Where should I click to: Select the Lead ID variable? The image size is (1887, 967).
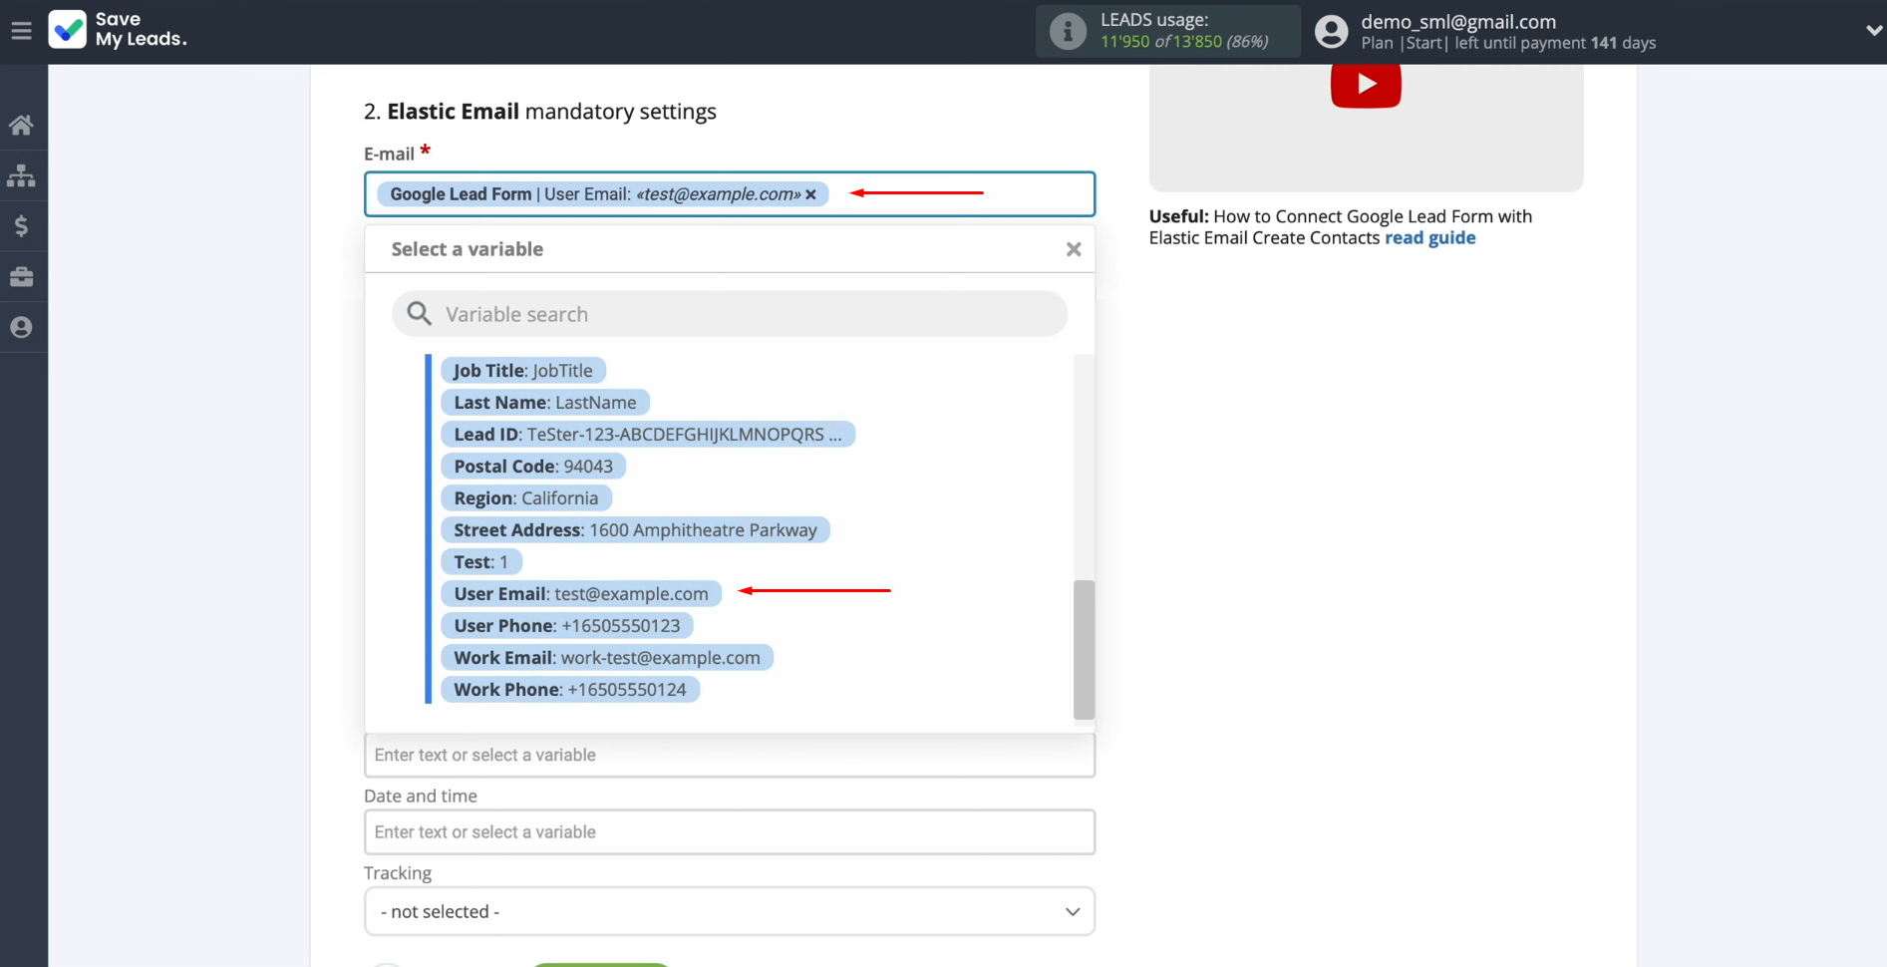(648, 435)
